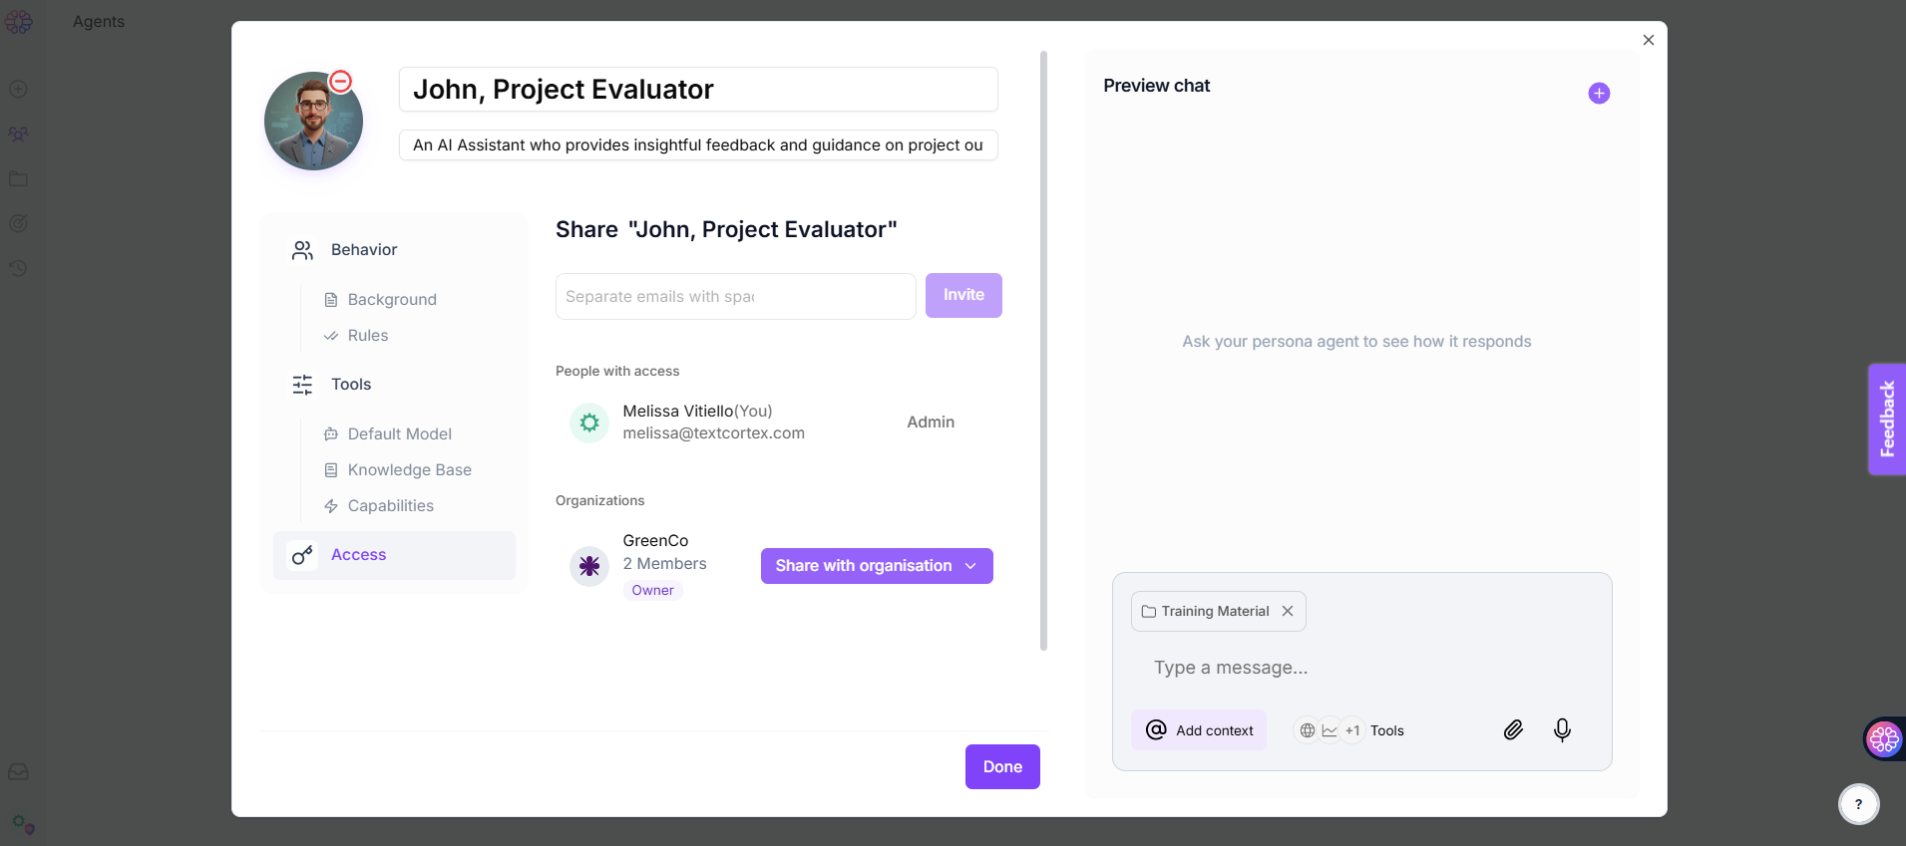Open the Knowledge Base section
This screenshot has height=846, width=1906.
click(409, 470)
